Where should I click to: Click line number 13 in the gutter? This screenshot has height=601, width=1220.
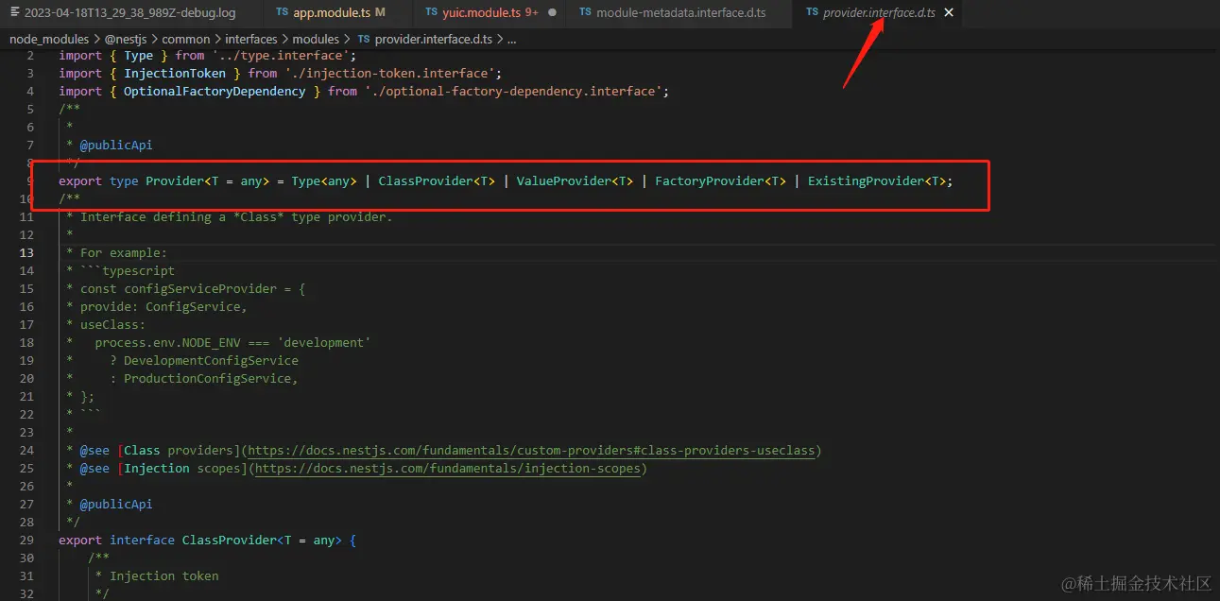tap(26, 253)
